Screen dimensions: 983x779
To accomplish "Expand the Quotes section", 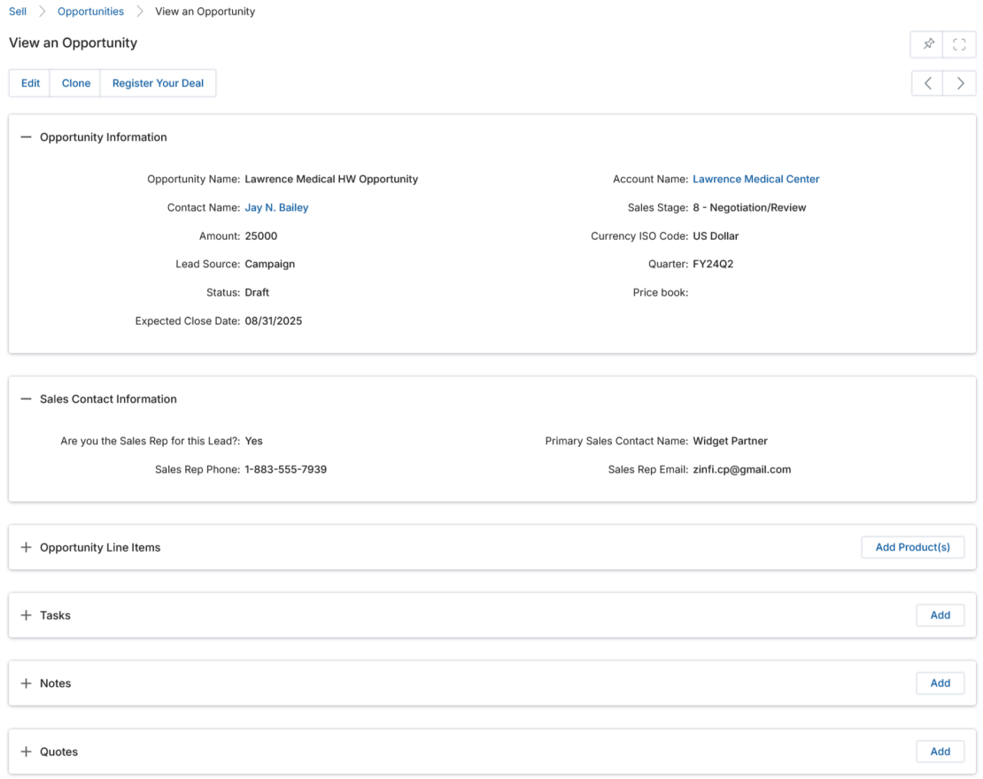I will (26, 752).
